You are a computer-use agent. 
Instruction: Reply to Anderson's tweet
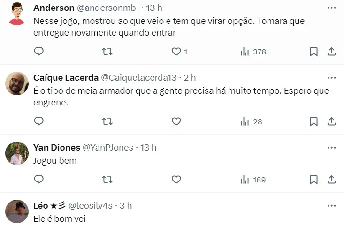[39, 52]
